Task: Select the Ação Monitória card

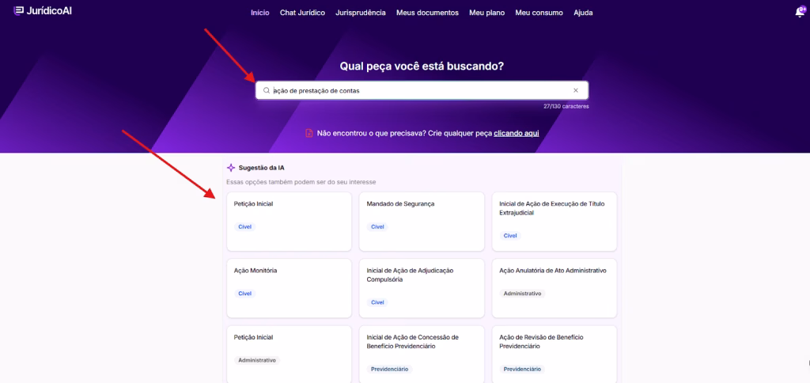Action: (x=290, y=288)
